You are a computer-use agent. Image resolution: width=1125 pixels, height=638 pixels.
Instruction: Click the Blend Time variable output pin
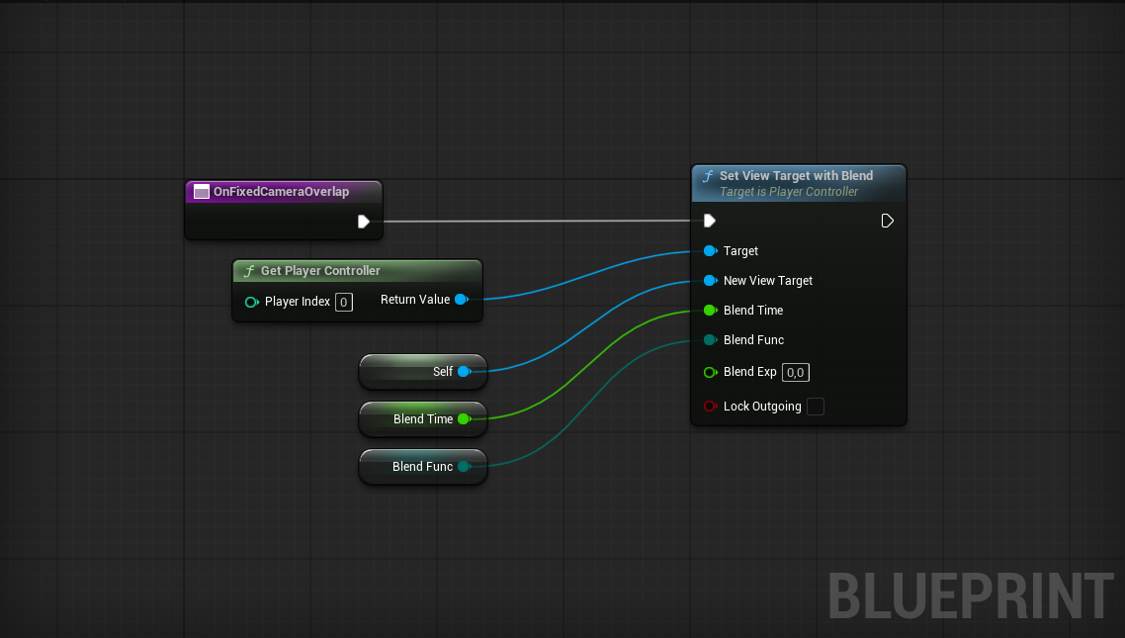[463, 419]
